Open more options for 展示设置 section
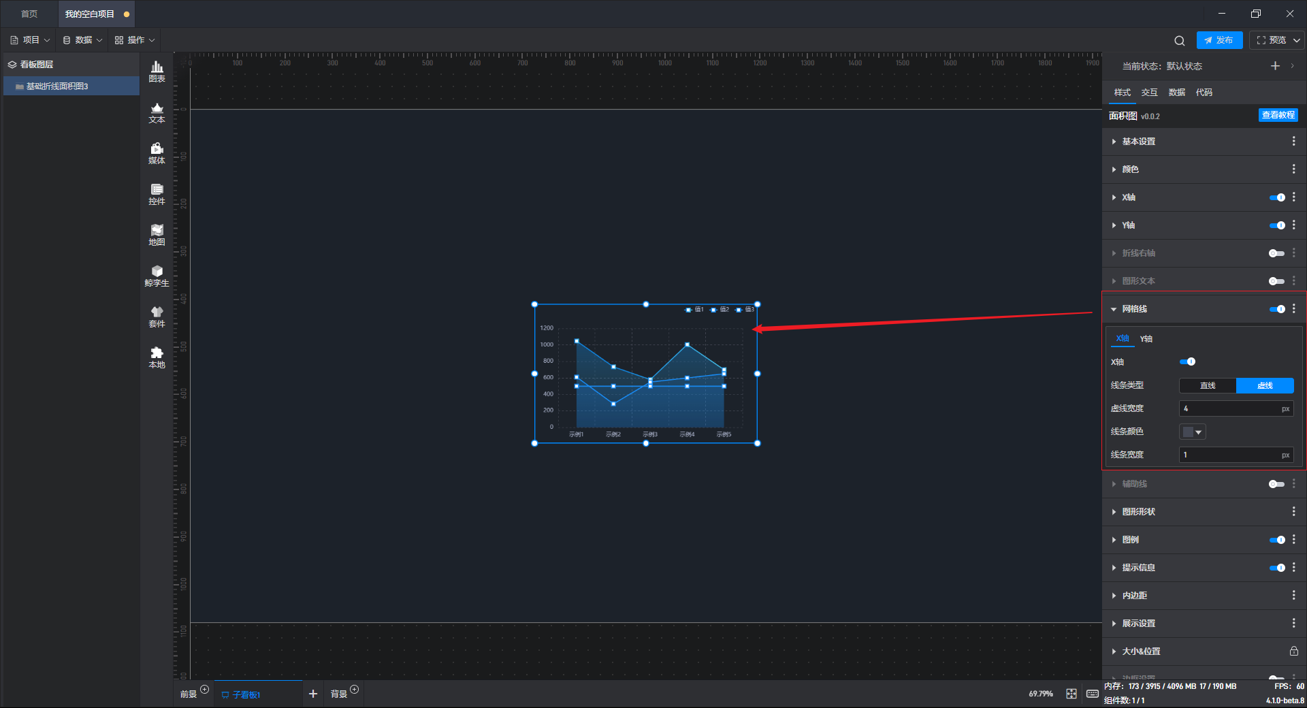This screenshot has height=708, width=1307. (x=1293, y=623)
